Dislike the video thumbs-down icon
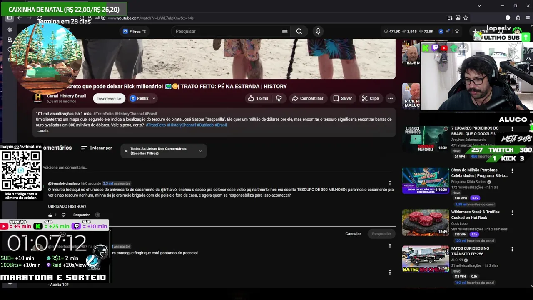Image resolution: width=533 pixels, height=300 pixels. [279, 98]
